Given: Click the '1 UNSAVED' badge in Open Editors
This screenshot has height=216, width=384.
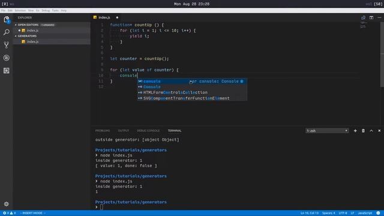Looking at the screenshot, I should (x=48, y=25).
